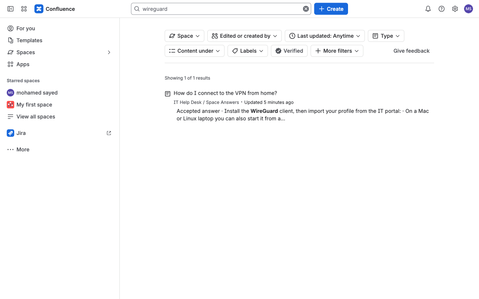Open View all spaces
Image resolution: width=479 pixels, height=299 pixels.
pos(60,117)
